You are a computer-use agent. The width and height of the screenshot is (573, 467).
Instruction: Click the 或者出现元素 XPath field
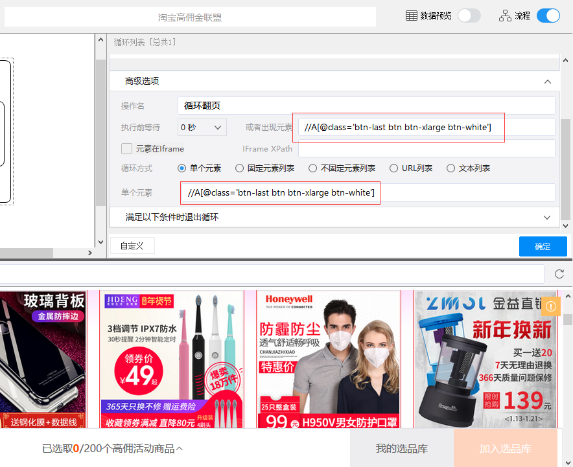pos(427,128)
